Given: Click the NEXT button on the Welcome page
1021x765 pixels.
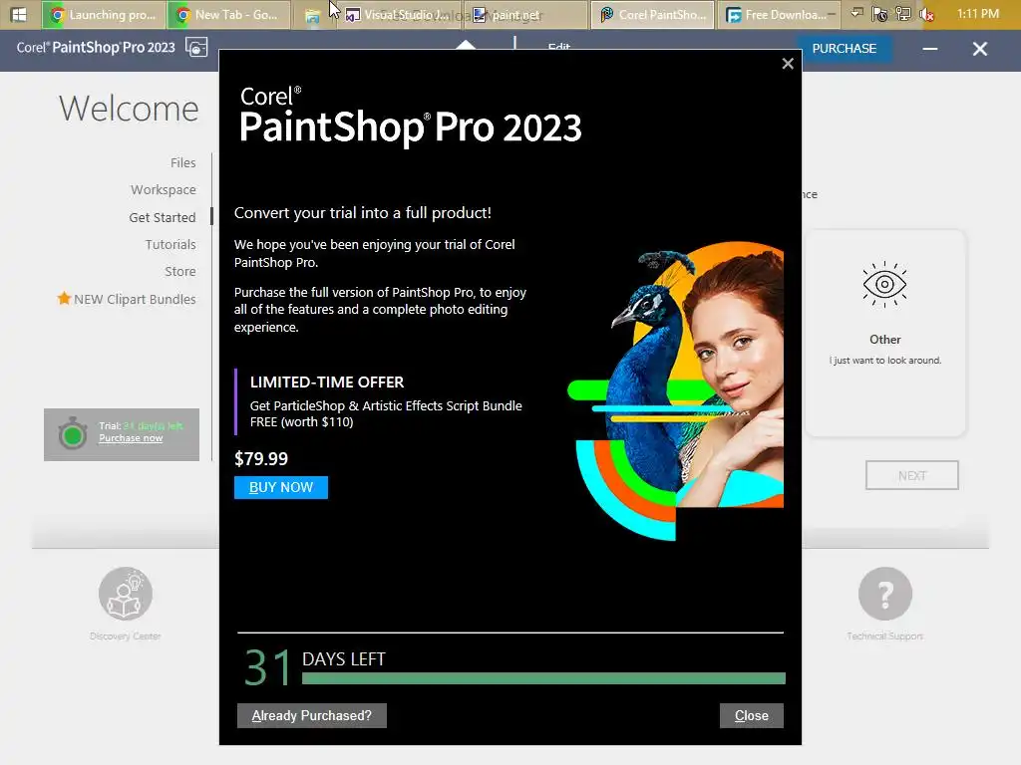Looking at the screenshot, I should point(911,475).
